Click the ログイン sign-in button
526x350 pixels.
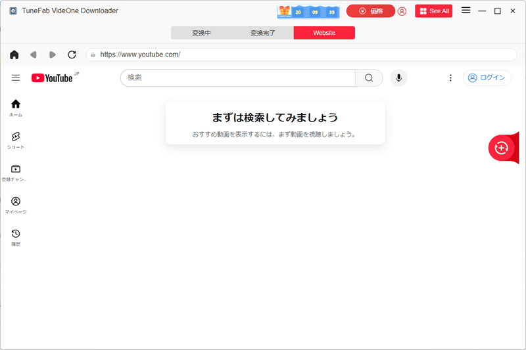pos(487,77)
